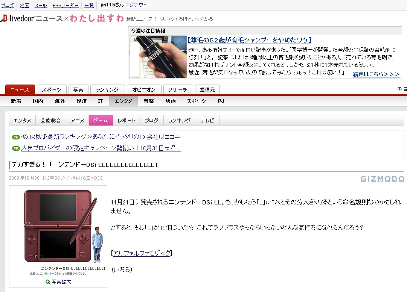Open the 薄毛の52歳 shampoo ad headline
407x292 pixels.
point(250,40)
